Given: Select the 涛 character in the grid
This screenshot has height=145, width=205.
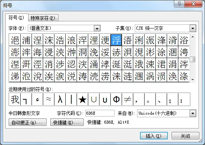Looking at the screenshot, I should point(83,76).
